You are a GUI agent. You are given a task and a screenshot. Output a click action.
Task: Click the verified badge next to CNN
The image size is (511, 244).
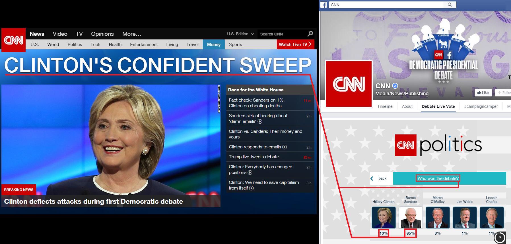coord(395,86)
